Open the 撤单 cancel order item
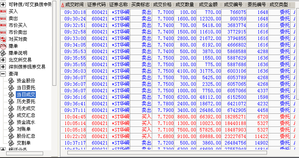This screenshot has height=158, width=299. click(x=13, y=46)
